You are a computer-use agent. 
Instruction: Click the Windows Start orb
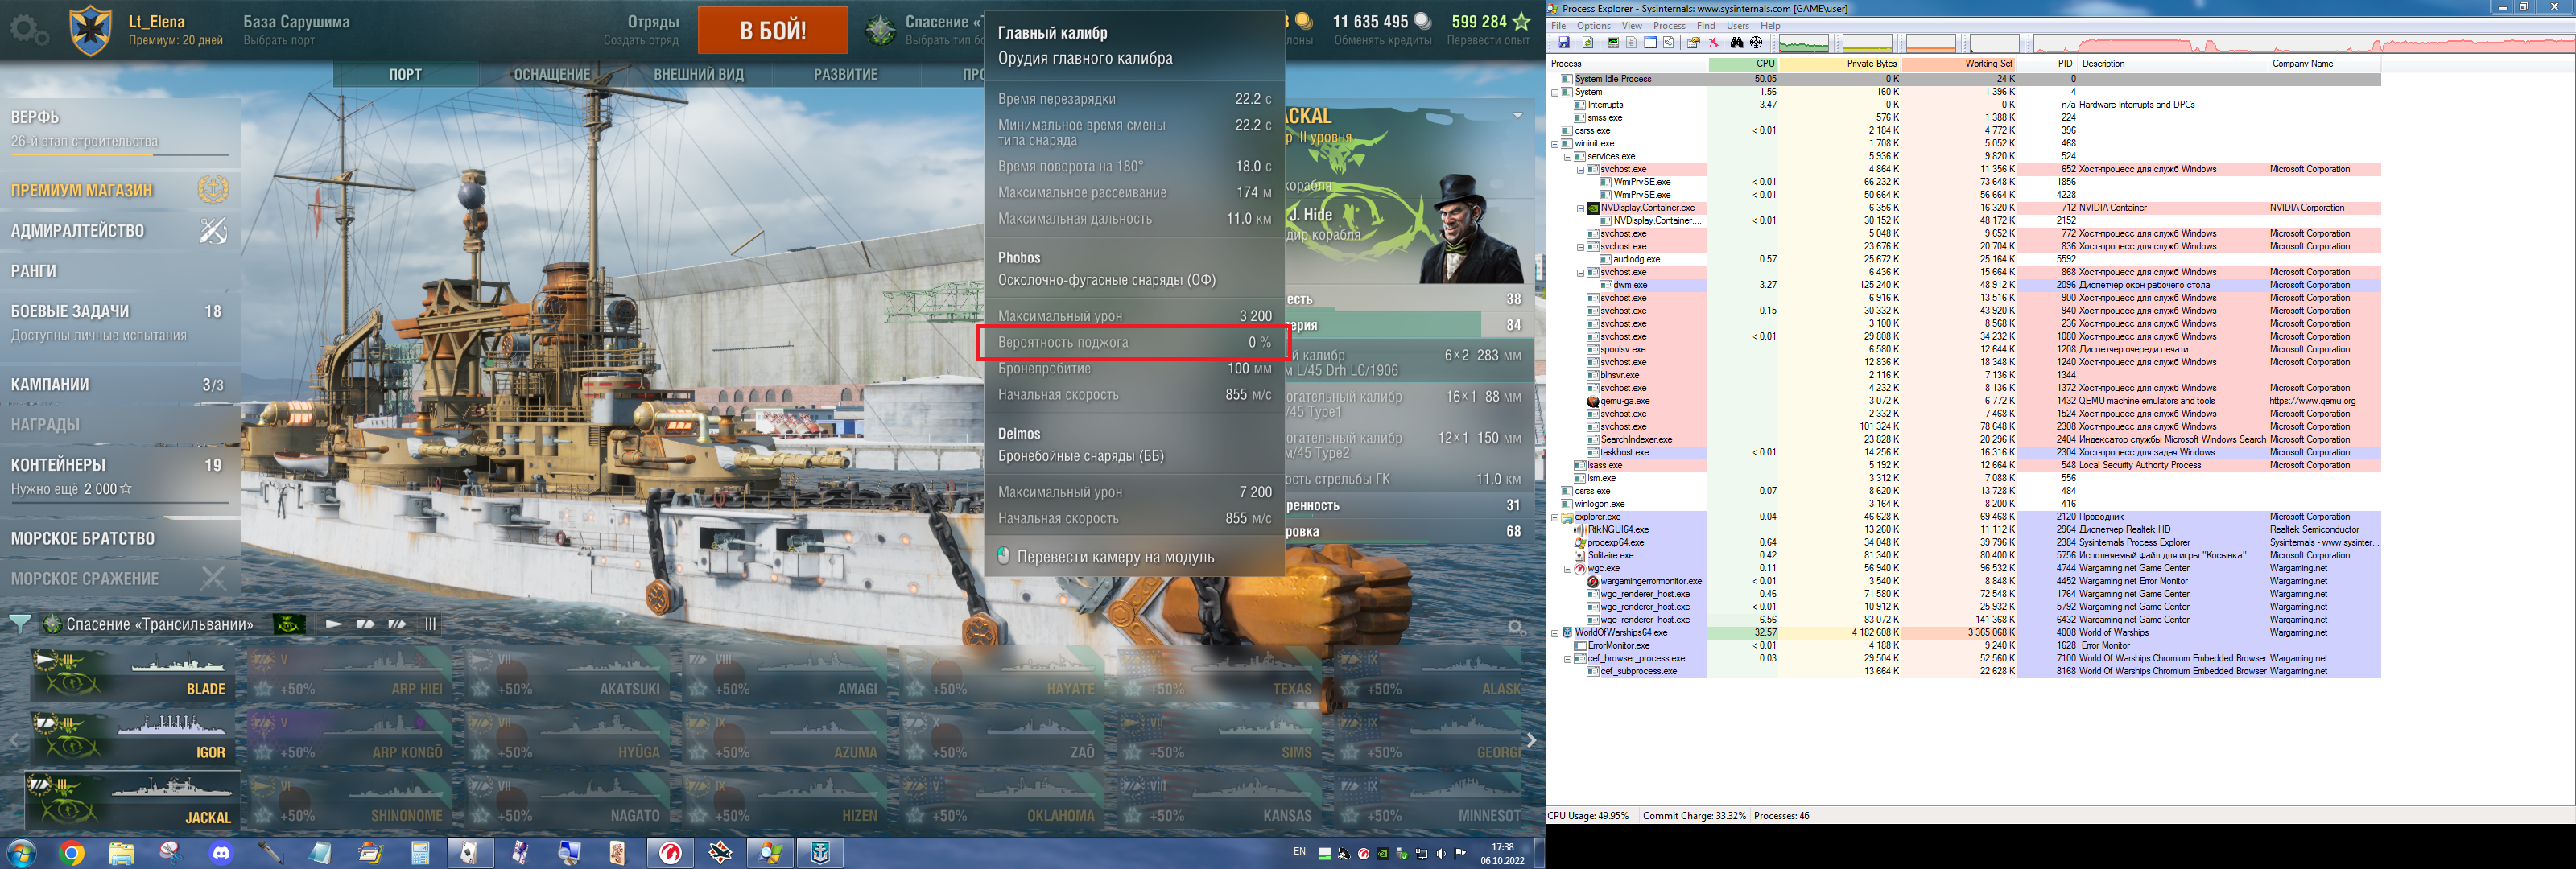[x=21, y=853]
